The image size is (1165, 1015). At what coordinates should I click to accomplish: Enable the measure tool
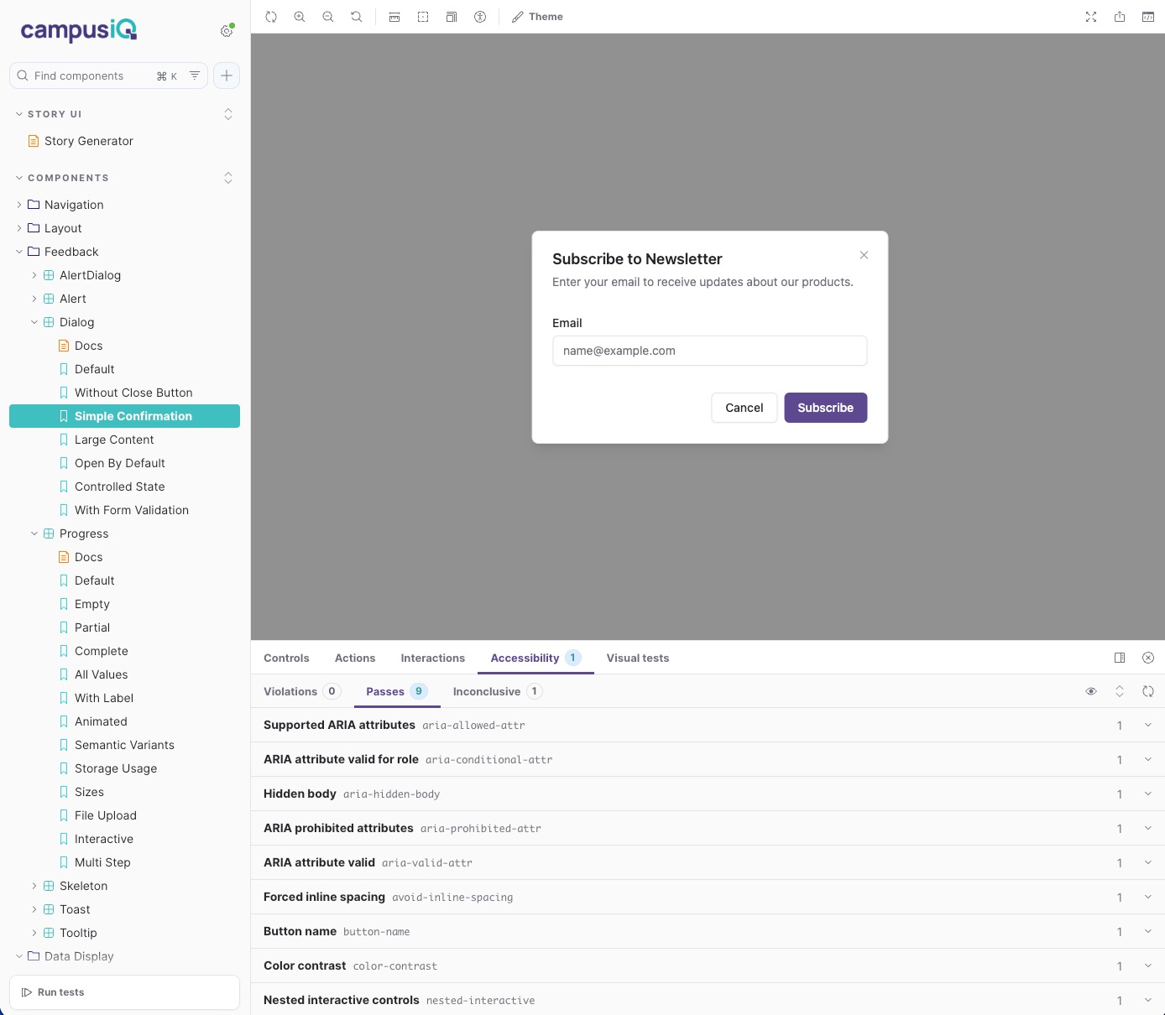394,16
